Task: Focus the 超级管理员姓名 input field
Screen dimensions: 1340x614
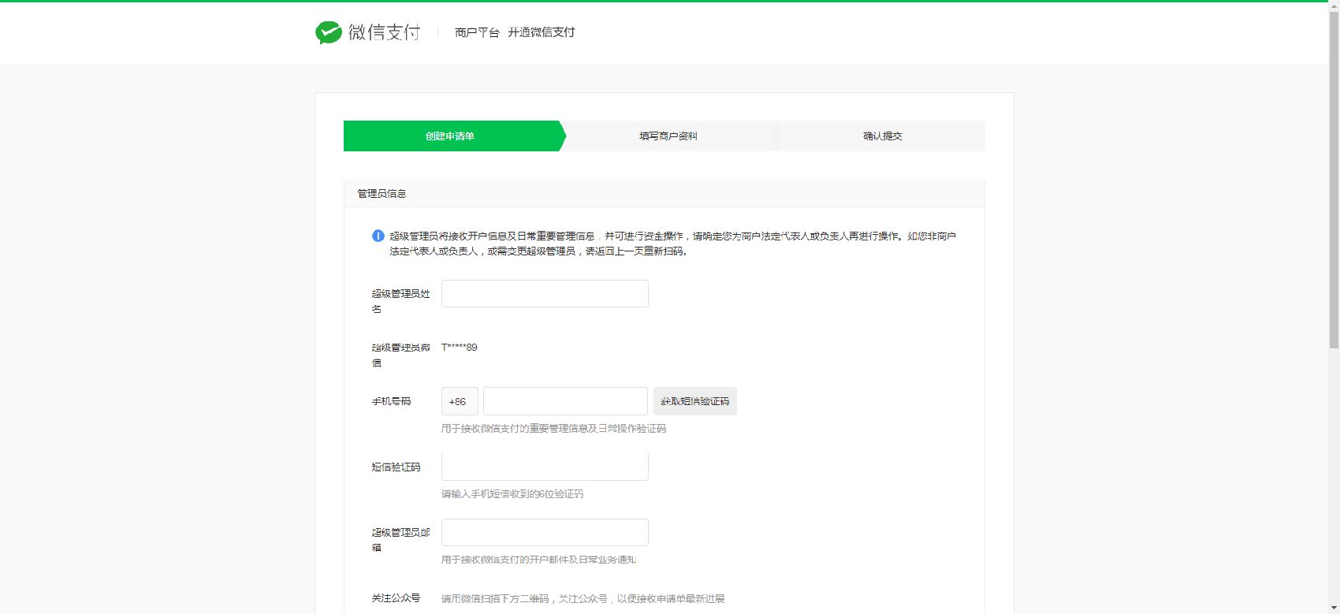Action: [545, 294]
